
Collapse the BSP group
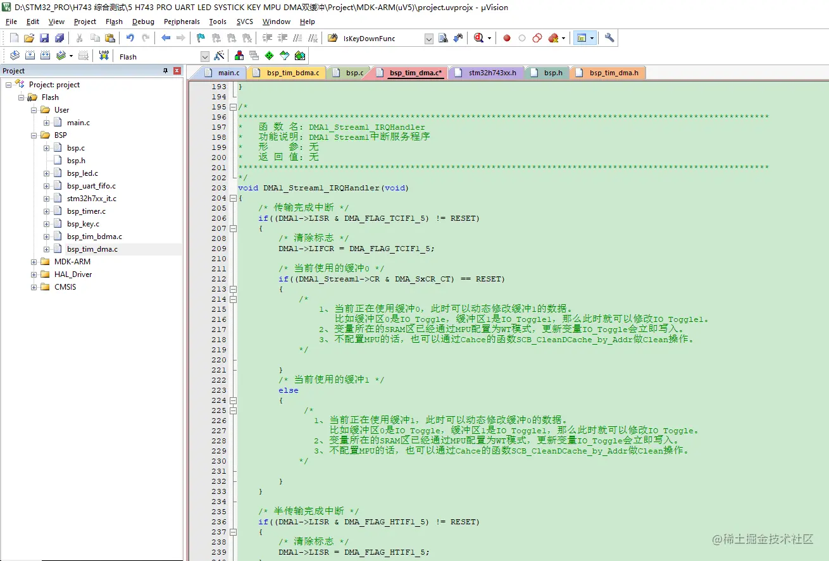pyautogui.click(x=34, y=135)
